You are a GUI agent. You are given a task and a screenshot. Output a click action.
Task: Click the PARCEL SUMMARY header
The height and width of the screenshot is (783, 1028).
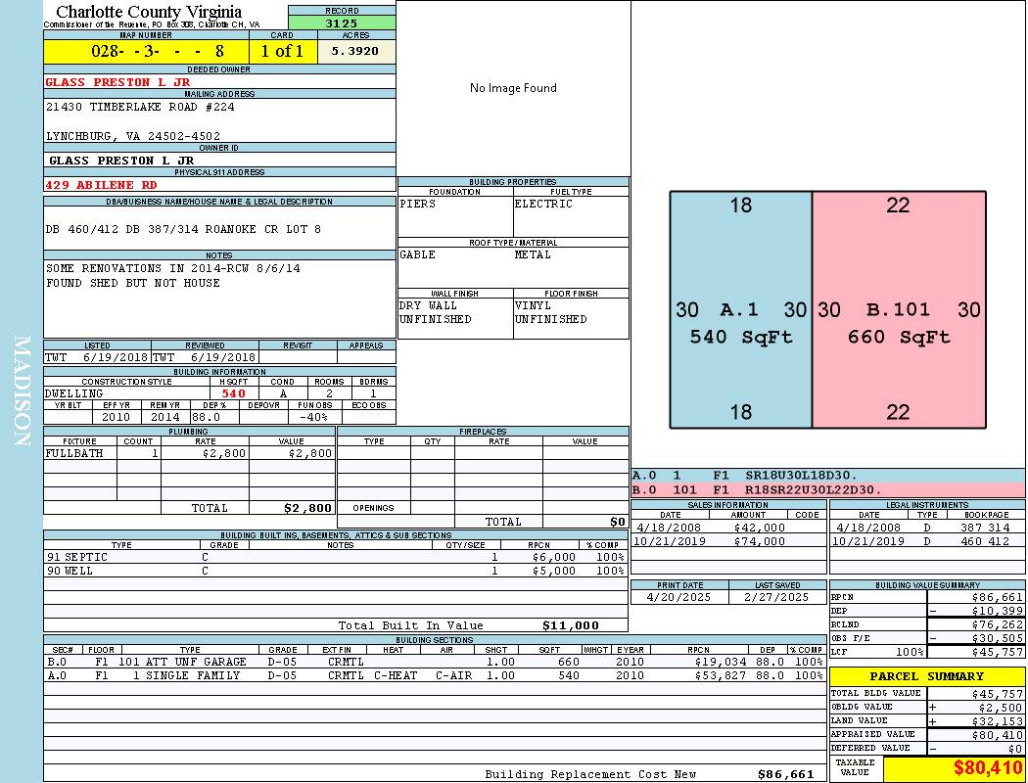coord(927,676)
